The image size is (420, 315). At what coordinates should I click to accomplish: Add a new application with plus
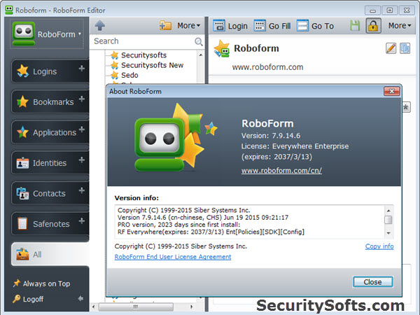pos(82,129)
